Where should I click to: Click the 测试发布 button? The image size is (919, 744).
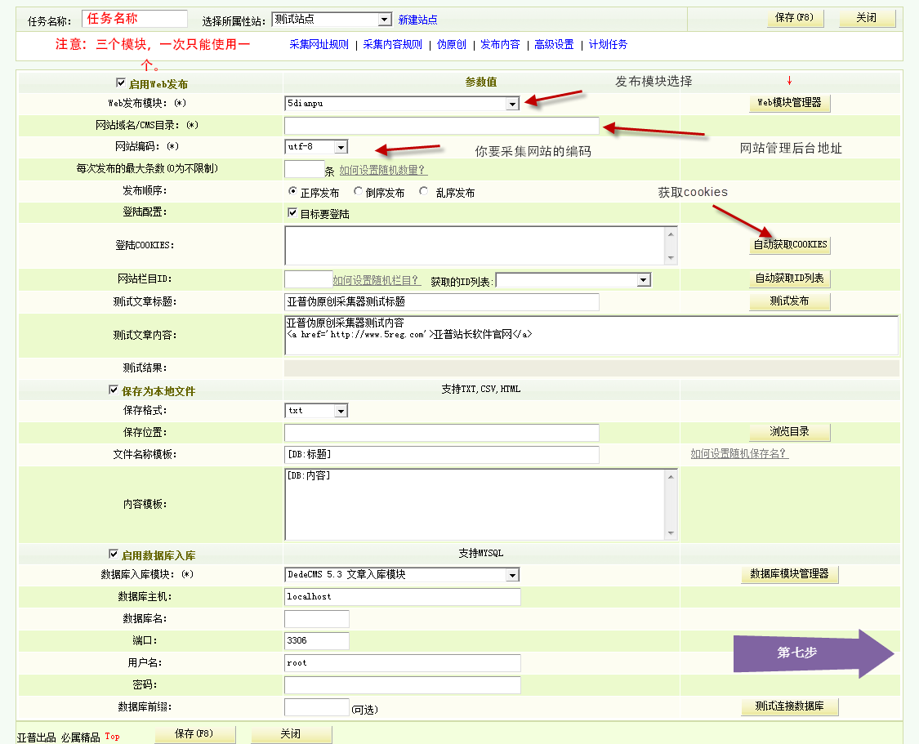click(x=789, y=301)
